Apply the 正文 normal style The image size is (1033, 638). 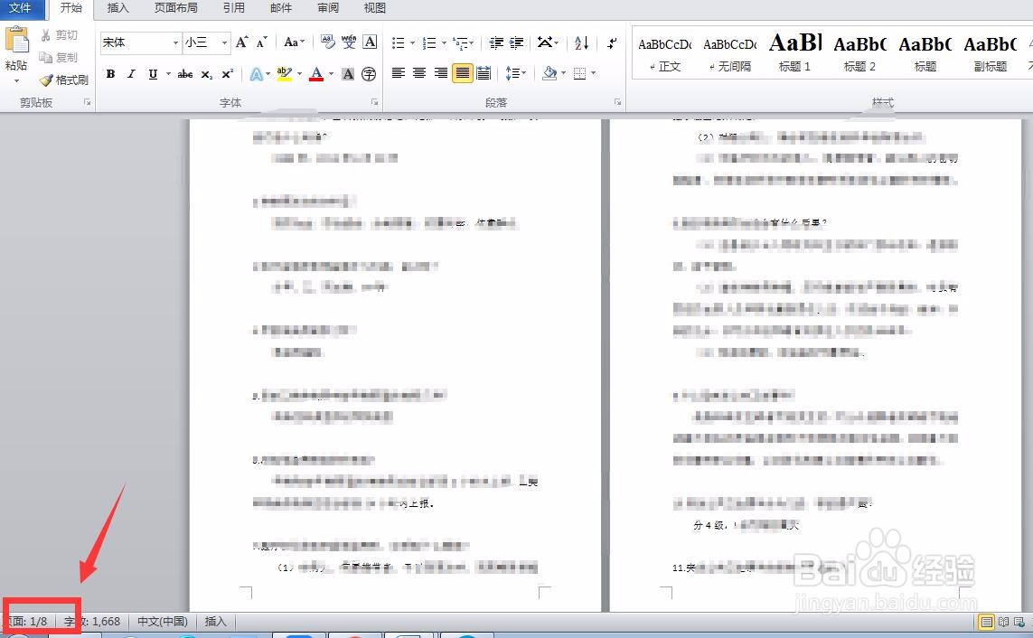(665, 54)
